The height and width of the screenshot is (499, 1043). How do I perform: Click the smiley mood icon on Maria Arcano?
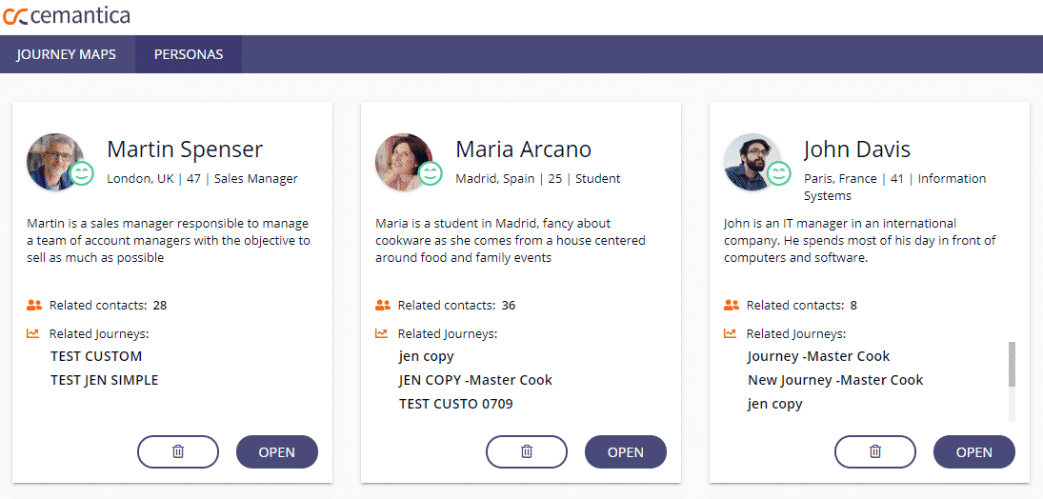pos(431,173)
